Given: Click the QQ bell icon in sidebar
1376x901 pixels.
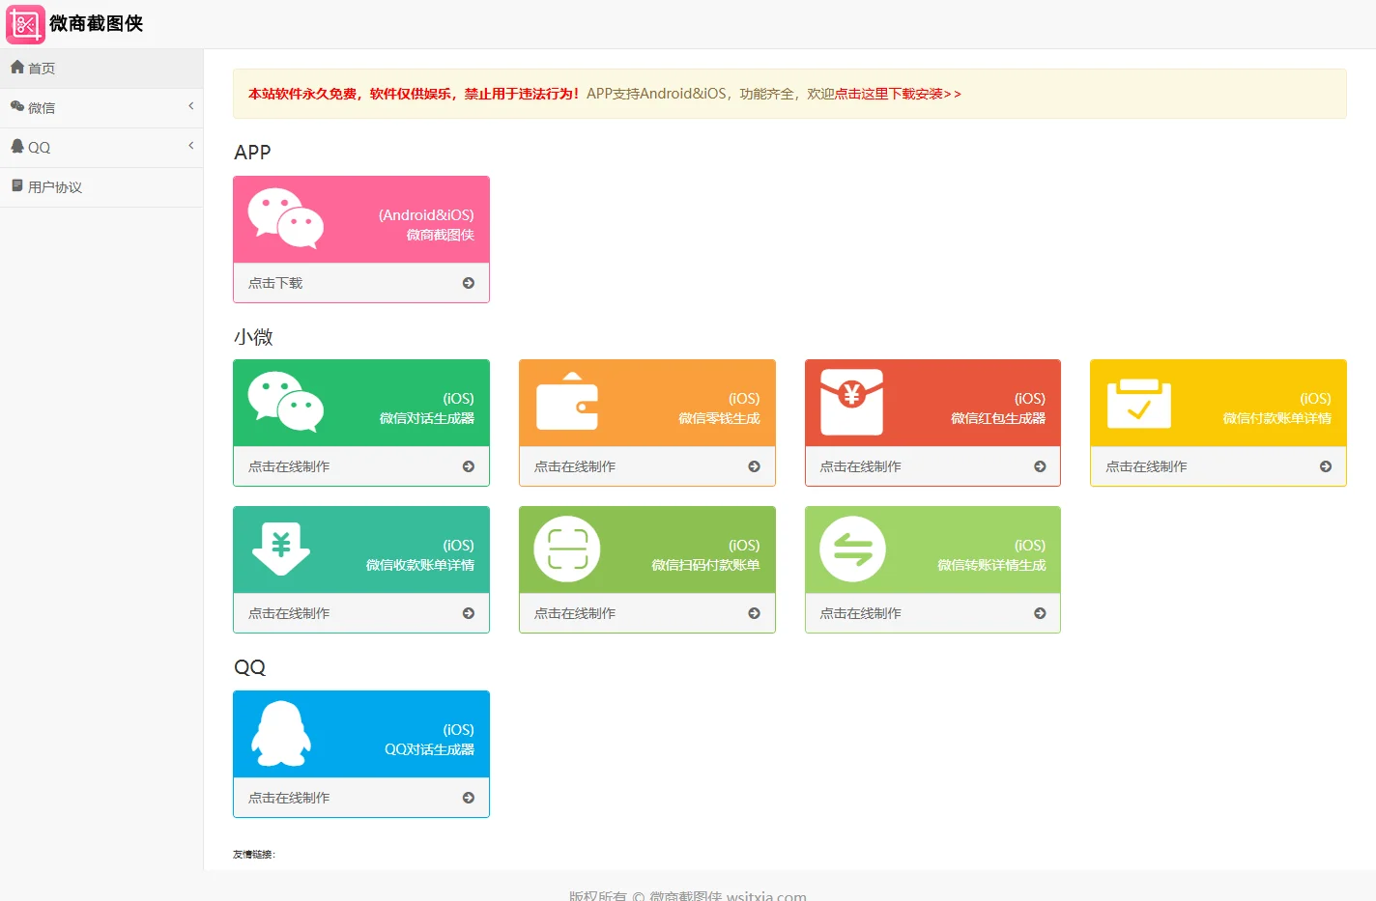Looking at the screenshot, I should 17,147.
